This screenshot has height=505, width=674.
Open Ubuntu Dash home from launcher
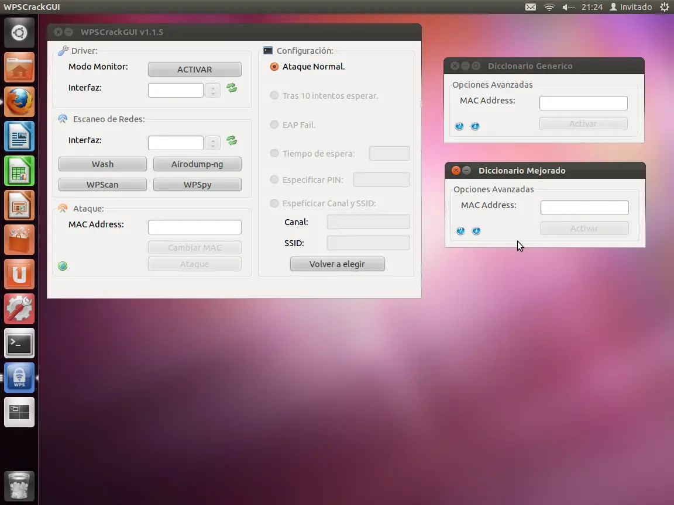19,33
